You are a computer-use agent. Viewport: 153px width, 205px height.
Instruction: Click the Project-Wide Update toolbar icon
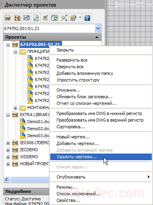tap(55, 18)
